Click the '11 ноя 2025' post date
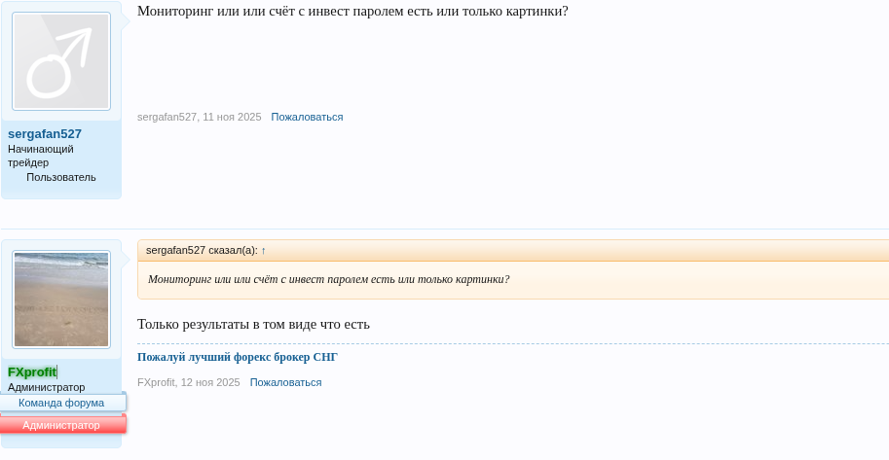This screenshot has height=460, width=889. tap(232, 117)
